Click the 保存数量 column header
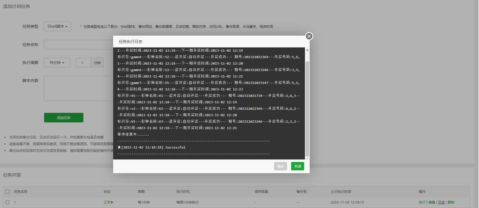The height and width of the screenshot is (208, 479). point(261,191)
